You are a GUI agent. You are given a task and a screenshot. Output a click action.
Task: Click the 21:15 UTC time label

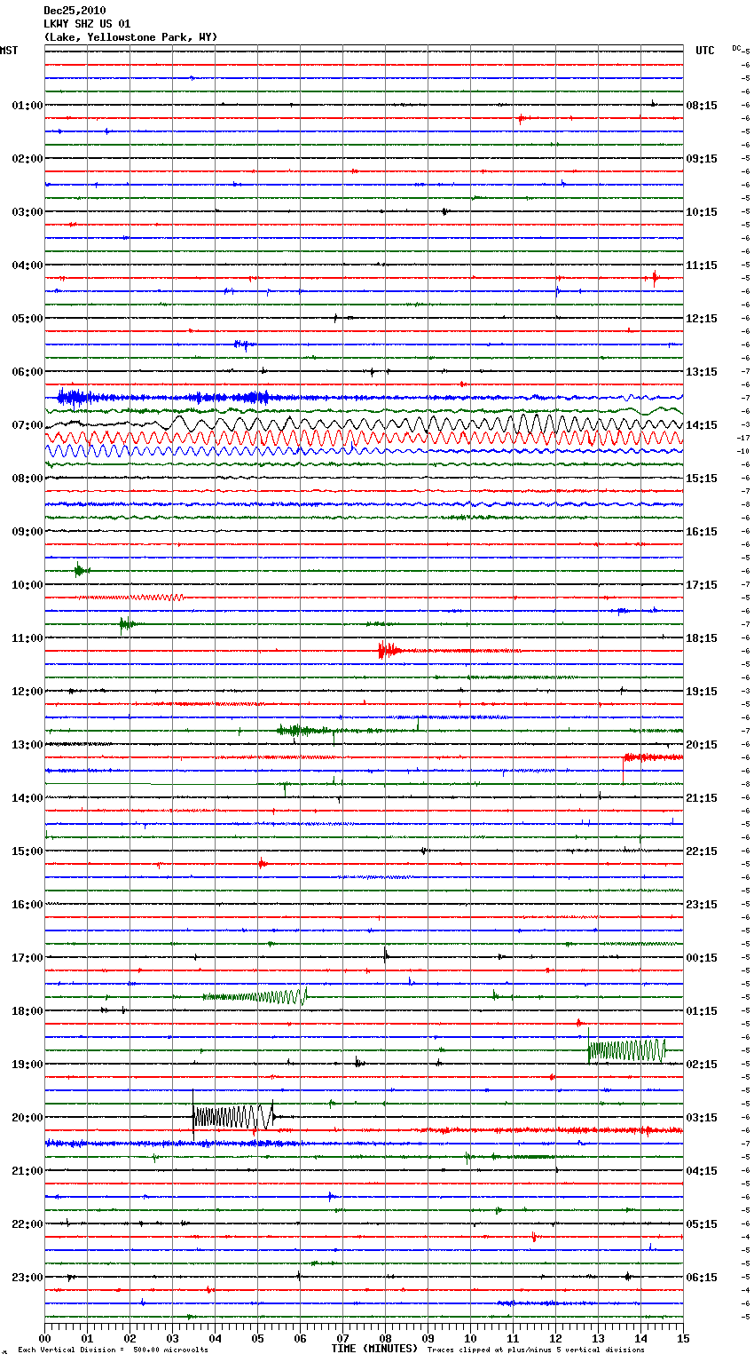pyautogui.click(x=702, y=798)
